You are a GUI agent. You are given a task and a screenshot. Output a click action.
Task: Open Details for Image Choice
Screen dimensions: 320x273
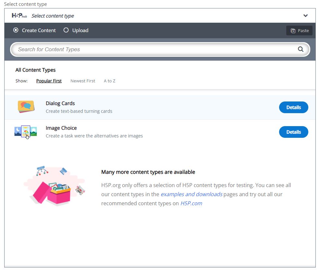pyautogui.click(x=293, y=132)
